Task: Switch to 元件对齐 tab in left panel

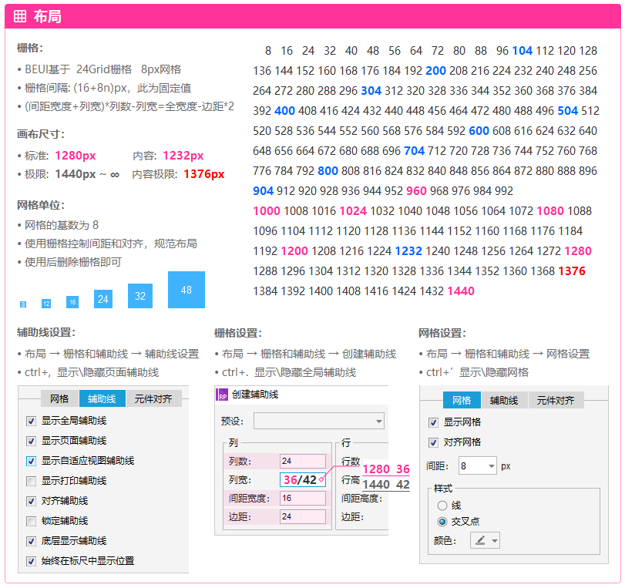Action: point(153,398)
